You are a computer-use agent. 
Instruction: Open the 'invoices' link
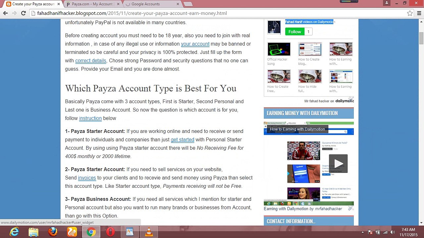tap(87, 178)
